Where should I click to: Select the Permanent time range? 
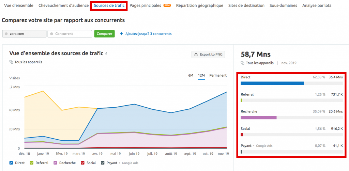[218, 75]
